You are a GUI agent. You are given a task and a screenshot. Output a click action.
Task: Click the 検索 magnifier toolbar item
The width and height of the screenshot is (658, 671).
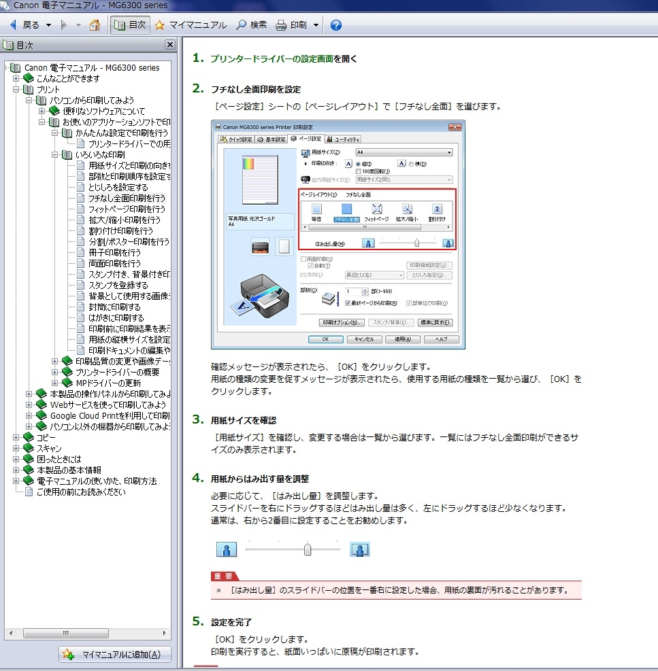tap(251, 25)
